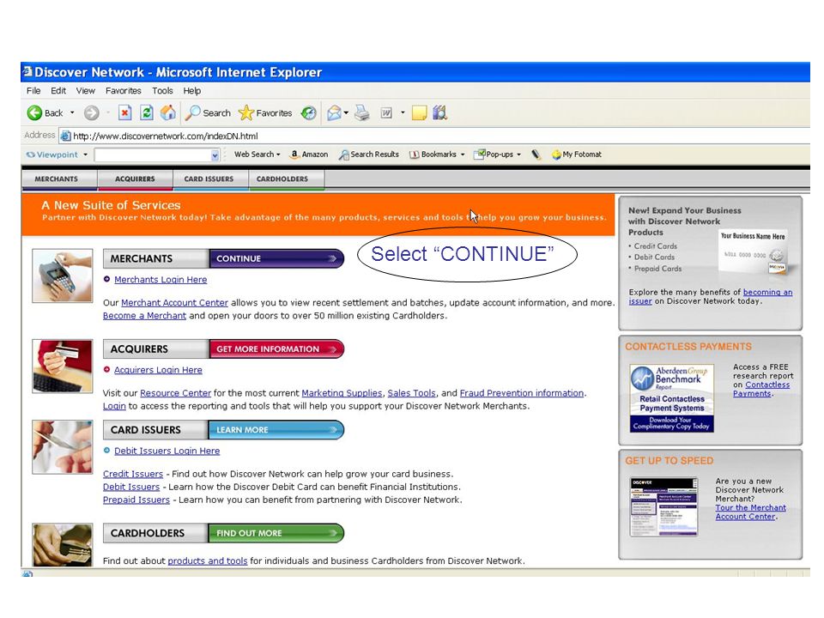The width and height of the screenshot is (824, 618).
Task: Print the page with the printer icon
Action: click(362, 113)
